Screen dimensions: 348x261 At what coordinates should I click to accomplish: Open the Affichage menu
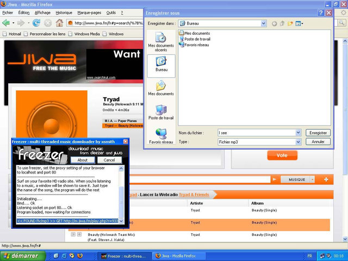click(x=42, y=13)
